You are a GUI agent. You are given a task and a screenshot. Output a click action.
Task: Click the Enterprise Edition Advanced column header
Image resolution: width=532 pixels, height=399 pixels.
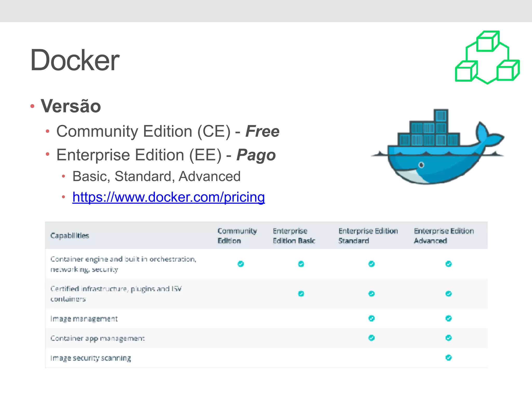click(x=444, y=236)
